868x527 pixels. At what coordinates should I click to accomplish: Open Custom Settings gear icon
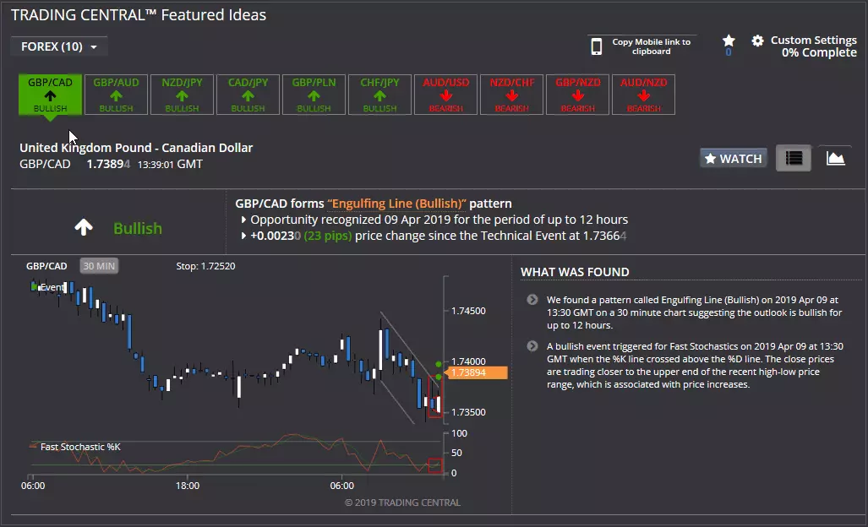tap(757, 41)
